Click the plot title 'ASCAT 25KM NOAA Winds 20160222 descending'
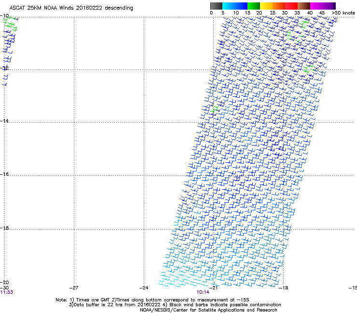The image size is (357, 313). [x=71, y=8]
